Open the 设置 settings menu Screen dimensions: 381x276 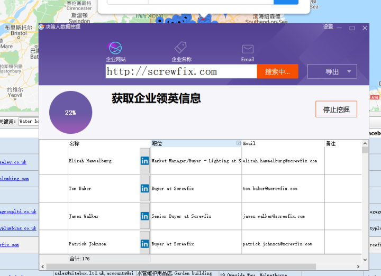(328, 27)
